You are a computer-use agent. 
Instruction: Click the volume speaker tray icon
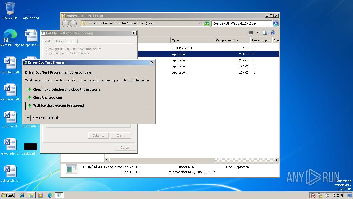[x=327, y=195]
